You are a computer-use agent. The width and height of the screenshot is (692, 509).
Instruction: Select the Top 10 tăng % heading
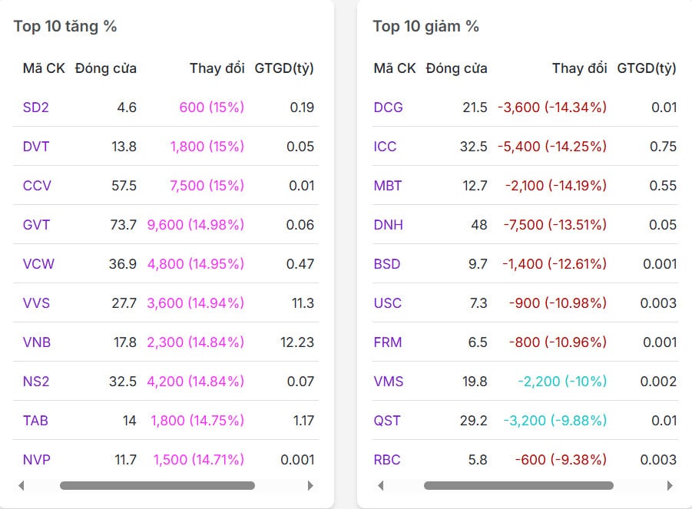(65, 25)
